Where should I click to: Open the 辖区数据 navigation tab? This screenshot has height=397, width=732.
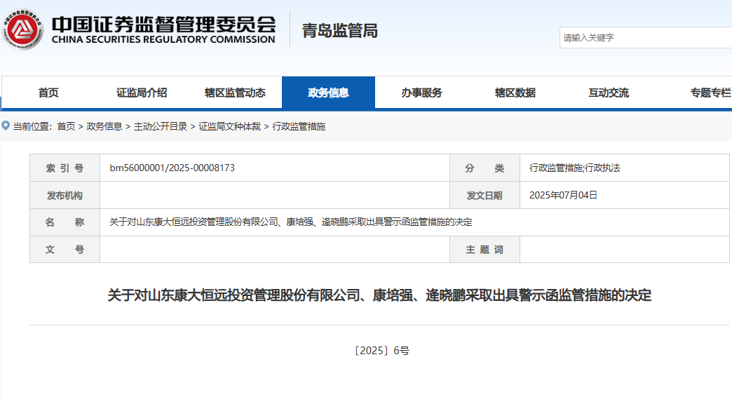click(x=515, y=93)
